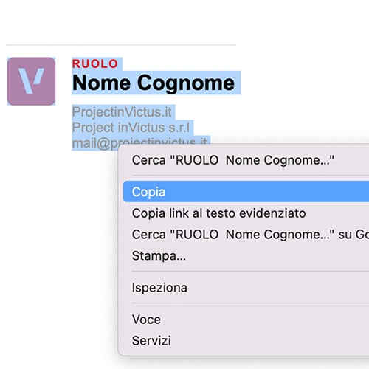The width and height of the screenshot is (369, 369).
Task: Click the purple V logo icon
Action: click(x=31, y=81)
